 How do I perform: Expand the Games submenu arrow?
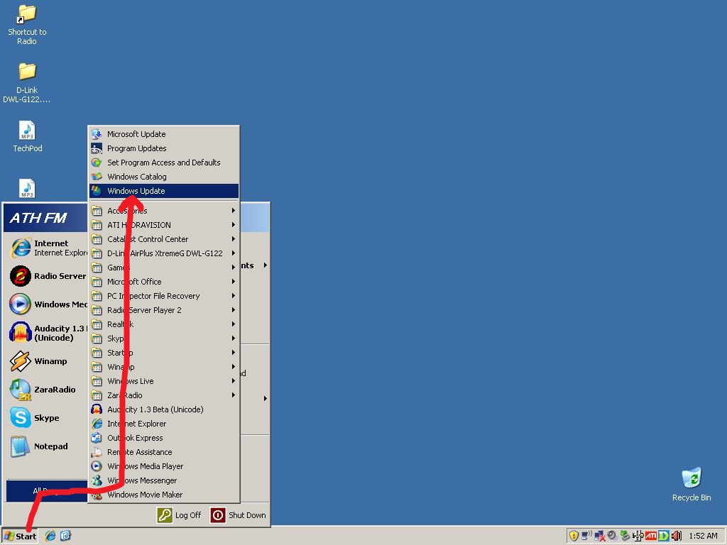(x=233, y=268)
